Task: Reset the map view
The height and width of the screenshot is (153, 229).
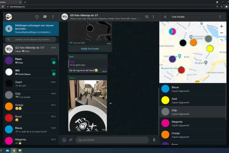Action: pos(221,40)
